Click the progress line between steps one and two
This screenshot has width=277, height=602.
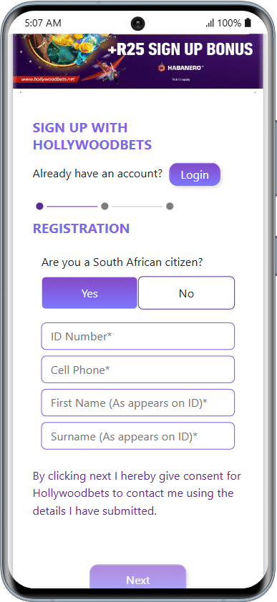(72, 207)
